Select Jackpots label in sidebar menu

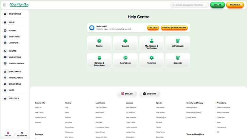(14, 43)
